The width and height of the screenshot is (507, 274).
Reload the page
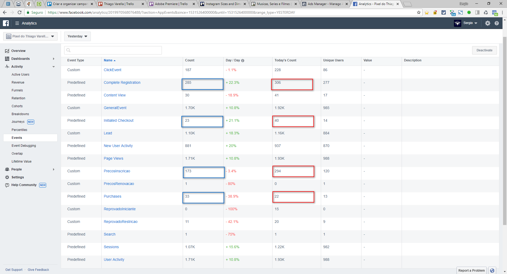(19, 12)
